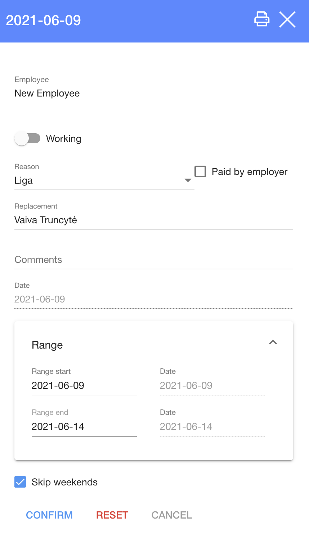Click the New Employee name text
This screenshot has width=309, height=538.
point(47,93)
